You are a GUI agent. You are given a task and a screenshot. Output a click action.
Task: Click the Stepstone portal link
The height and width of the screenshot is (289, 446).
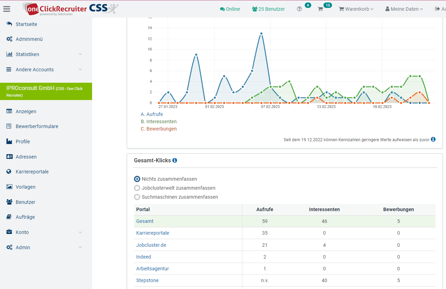tap(148, 280)
